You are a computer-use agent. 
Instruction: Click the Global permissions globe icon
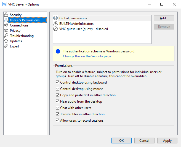[55, 18]
